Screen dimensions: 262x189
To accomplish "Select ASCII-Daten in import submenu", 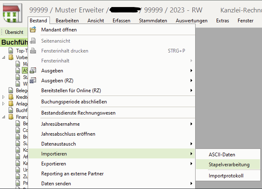I will coord(228,155).
